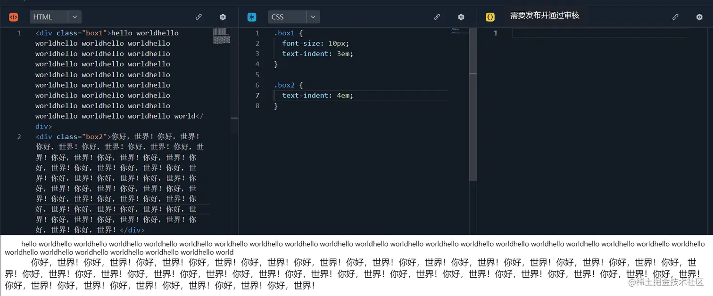Click the '.box2 {' selector line

(x=288, y=85)
